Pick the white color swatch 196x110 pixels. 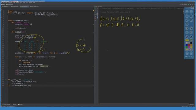click(x=187, y=43)
